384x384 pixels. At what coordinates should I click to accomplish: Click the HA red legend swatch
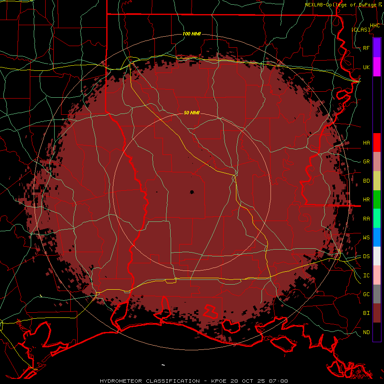pos(377,143)
